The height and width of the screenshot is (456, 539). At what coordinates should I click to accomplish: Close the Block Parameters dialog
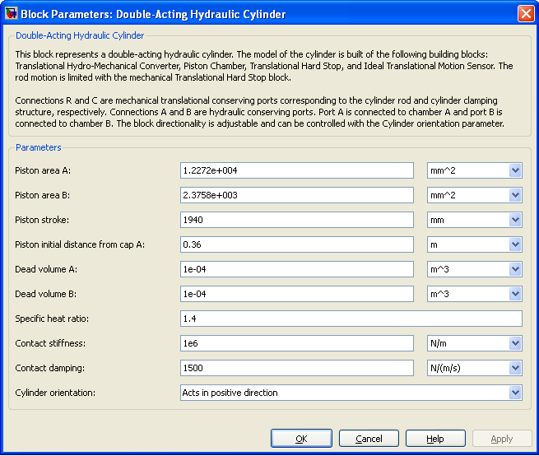(526, 14)
